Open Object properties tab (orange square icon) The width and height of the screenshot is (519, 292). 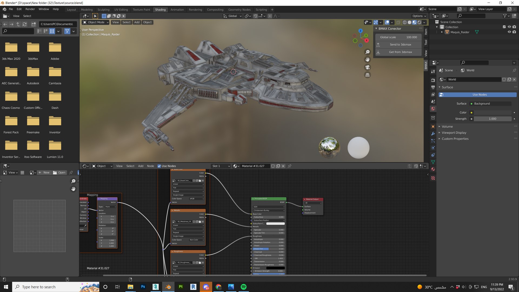(433, 127)
